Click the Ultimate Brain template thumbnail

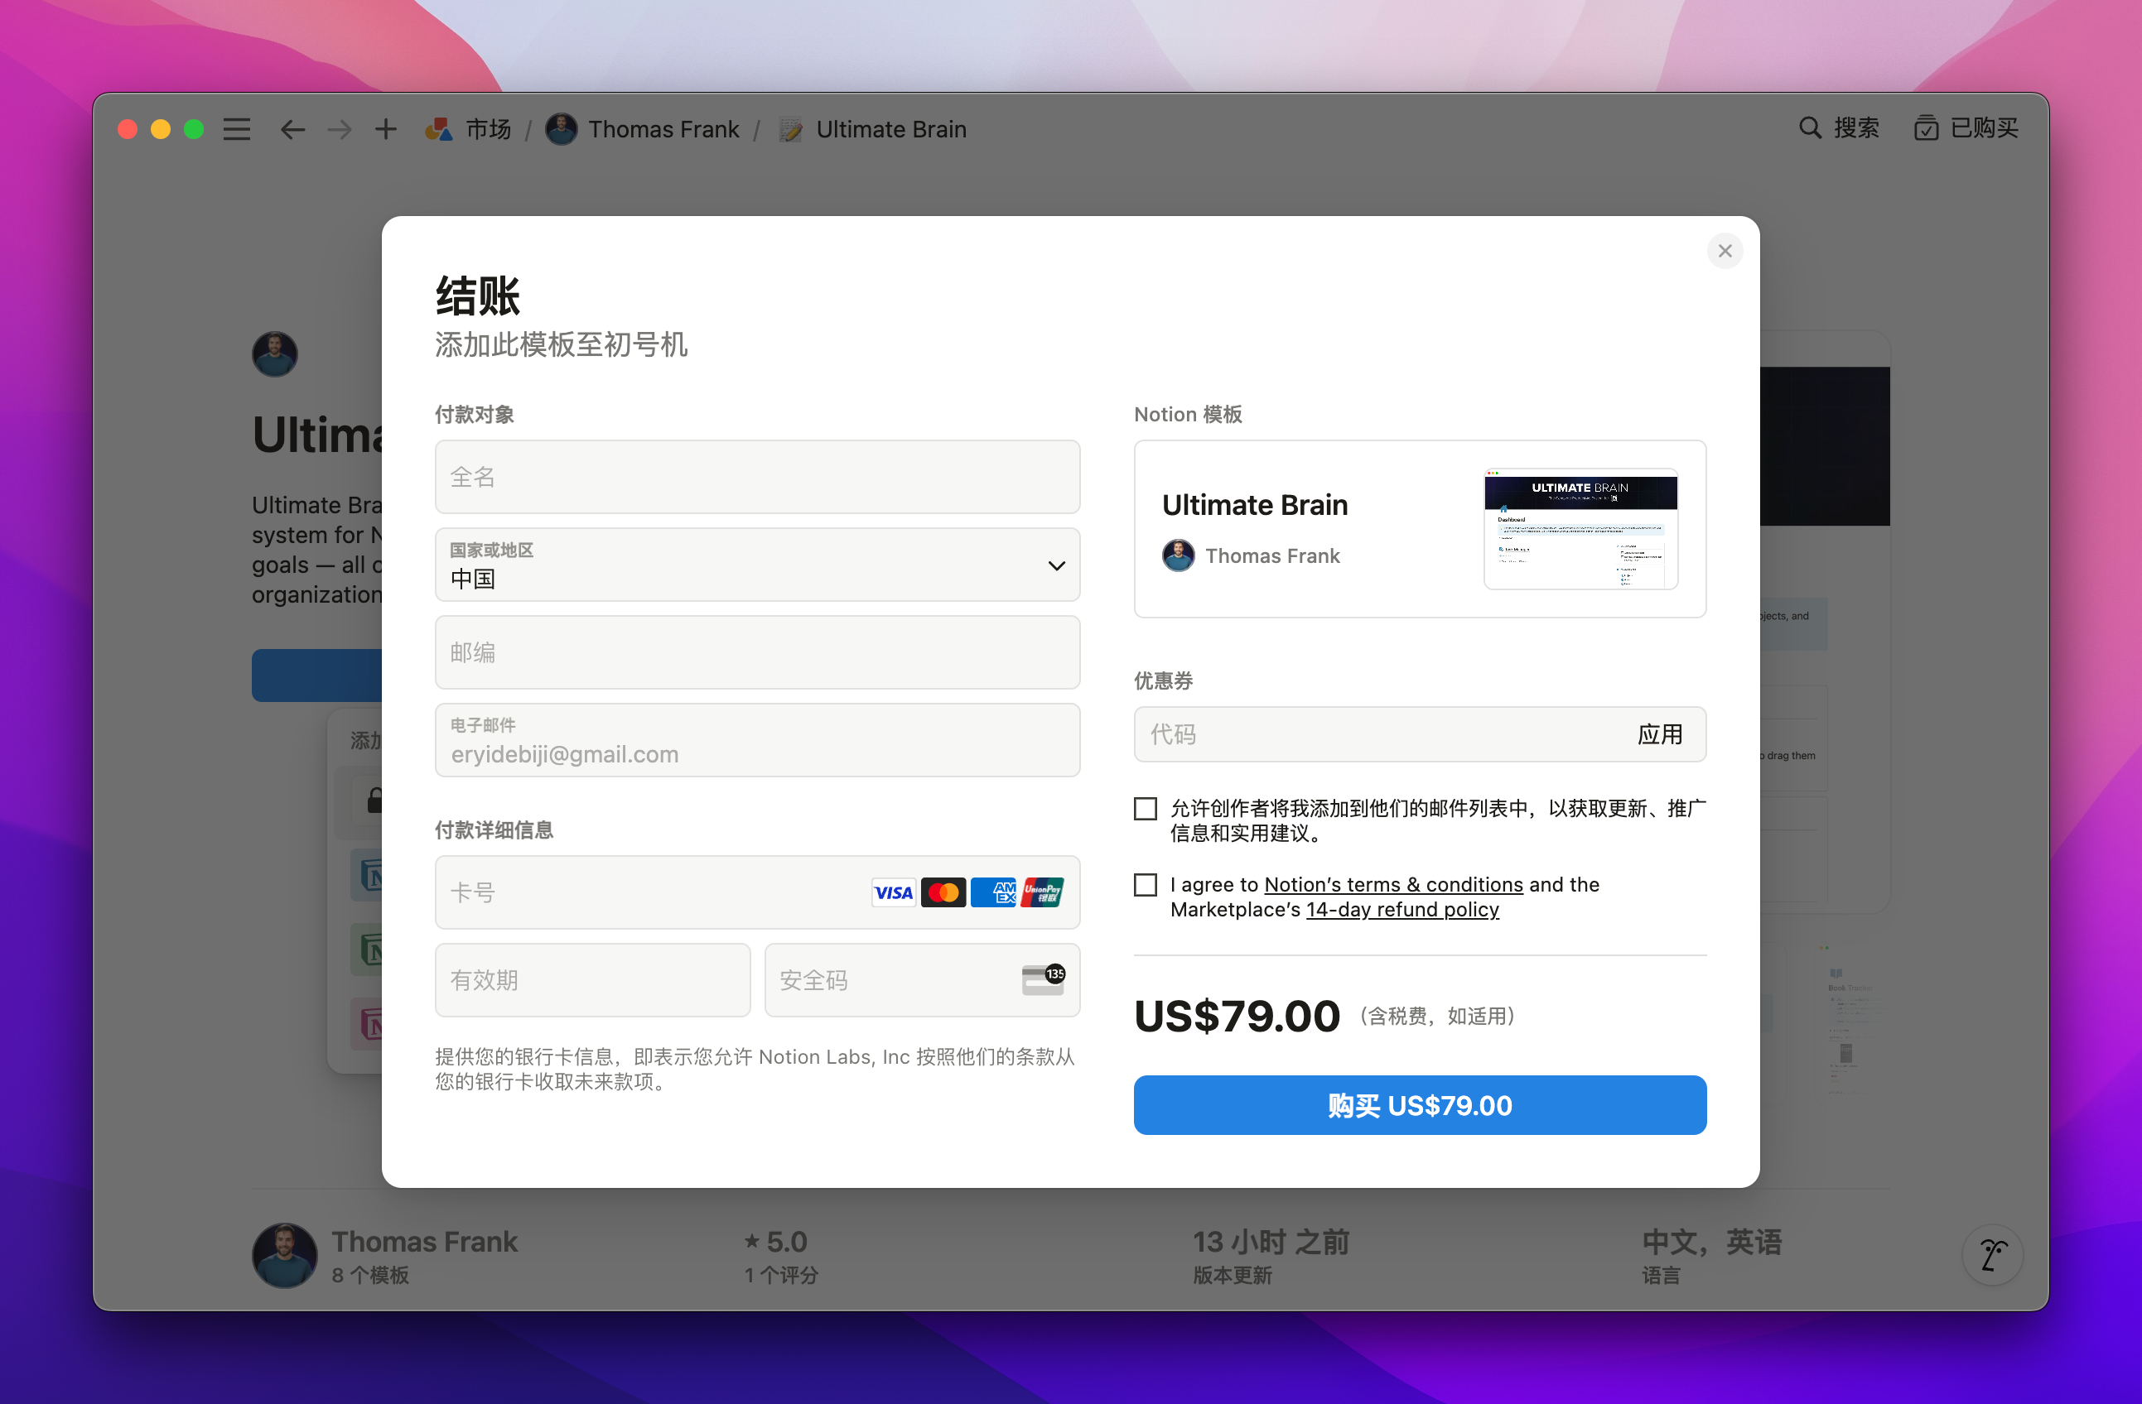pos(1580,529)
